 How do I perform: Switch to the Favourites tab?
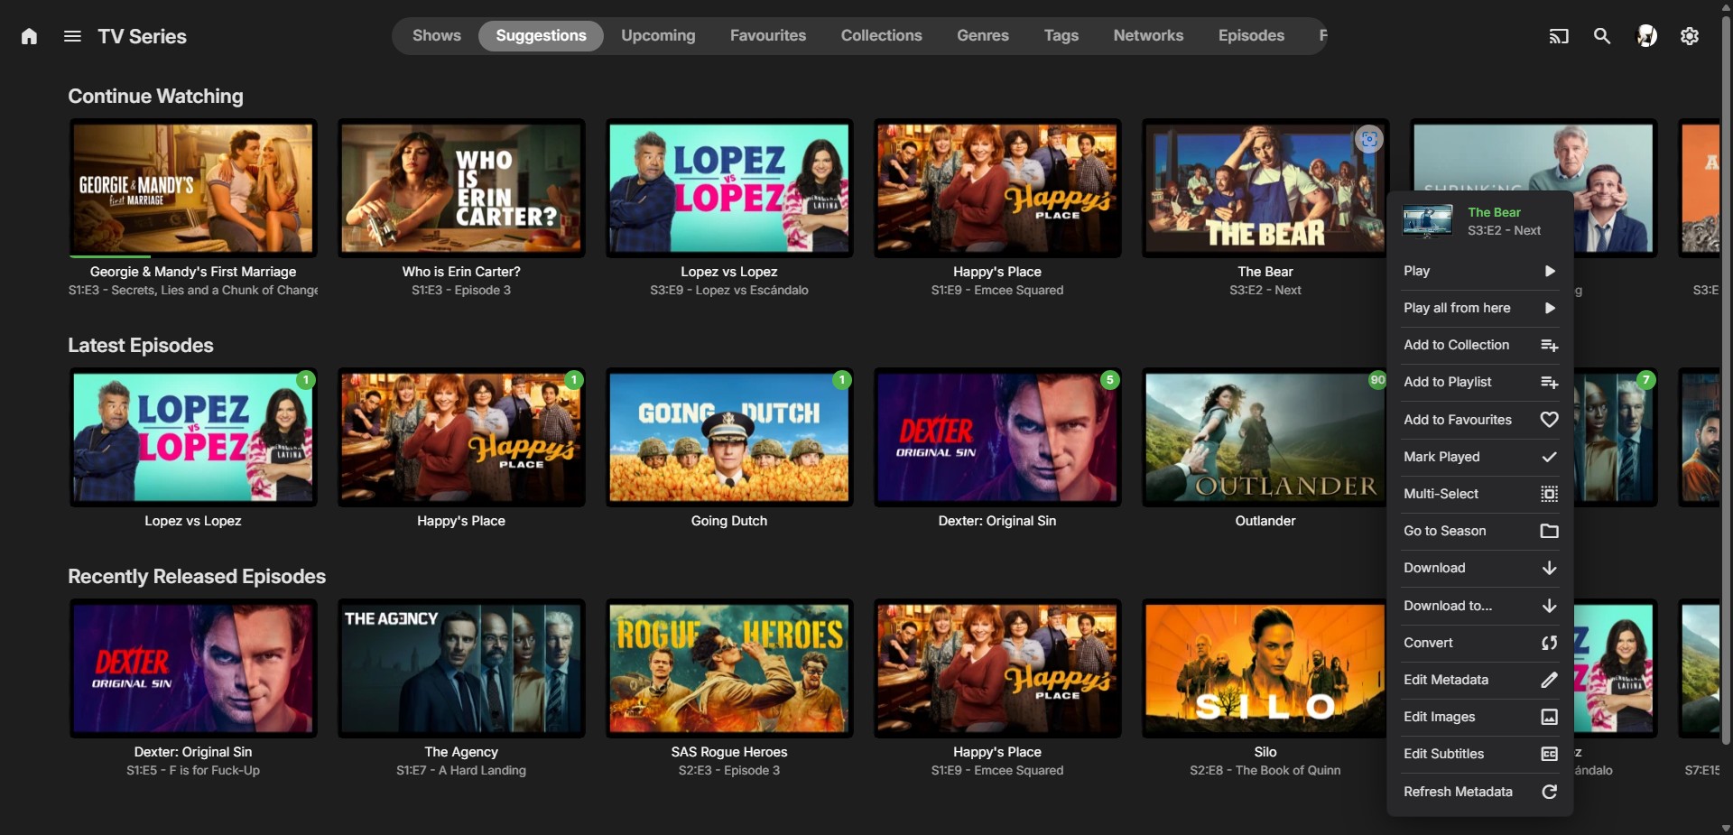(x=768, y=36)
